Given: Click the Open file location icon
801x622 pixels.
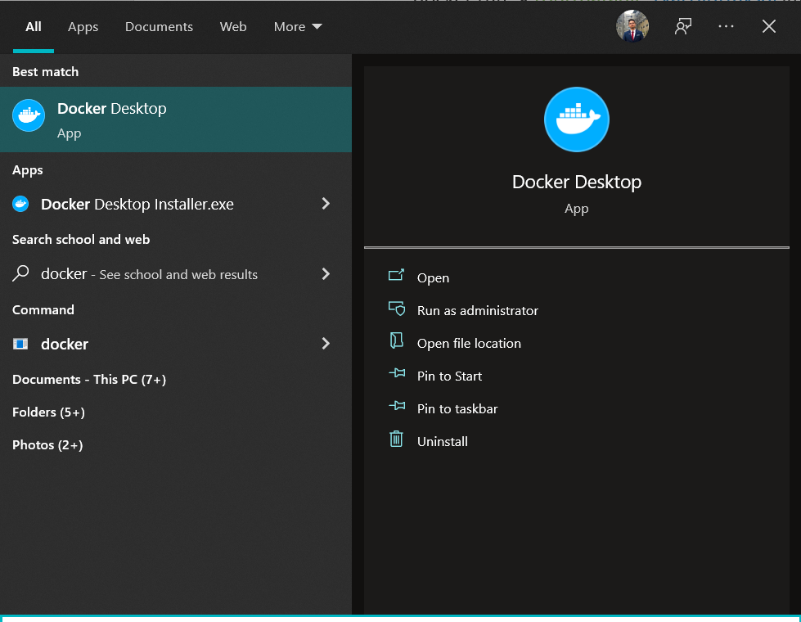Looking at the screenshot, I should (x=398, y=342).
